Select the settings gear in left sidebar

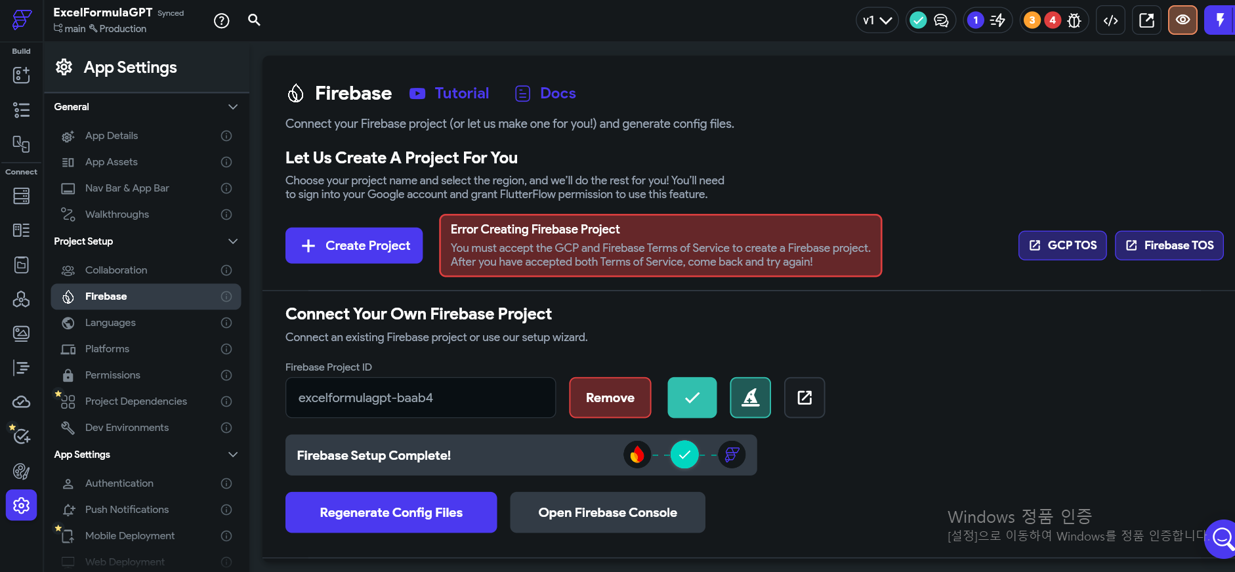[21, 505]
